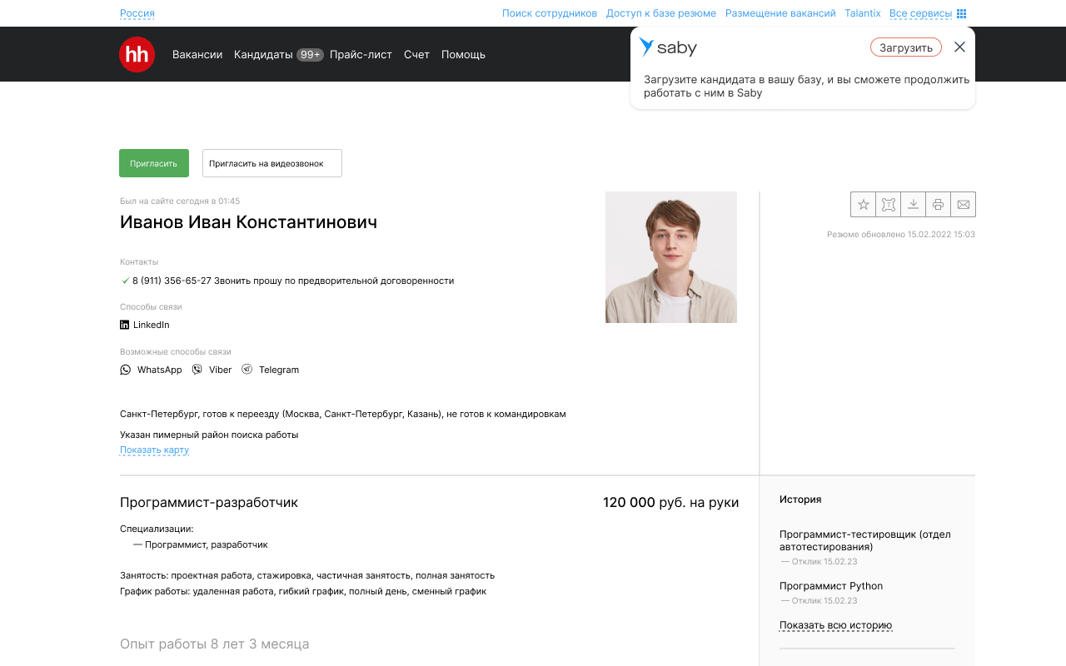Open Кандидаты section with 99+ badge
This screenshot has width=1066, height=666.
pos(278,54)
